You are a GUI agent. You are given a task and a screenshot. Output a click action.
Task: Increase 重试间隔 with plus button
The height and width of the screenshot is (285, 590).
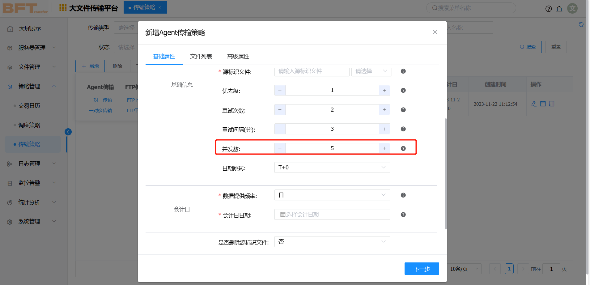pyautogui.click(x=384, y=129)
